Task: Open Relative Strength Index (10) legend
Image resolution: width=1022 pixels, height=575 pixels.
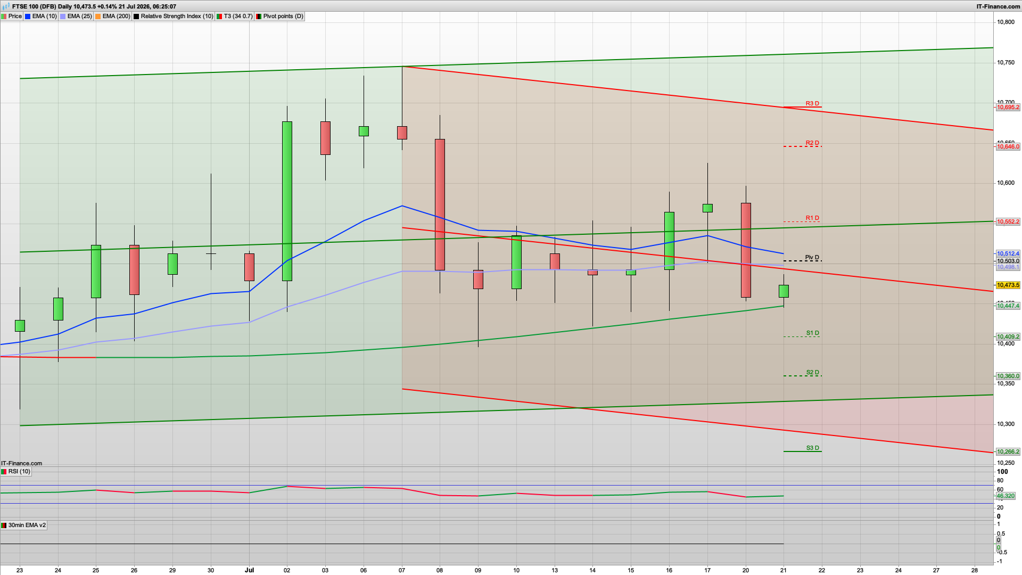Action: [177, 17]
